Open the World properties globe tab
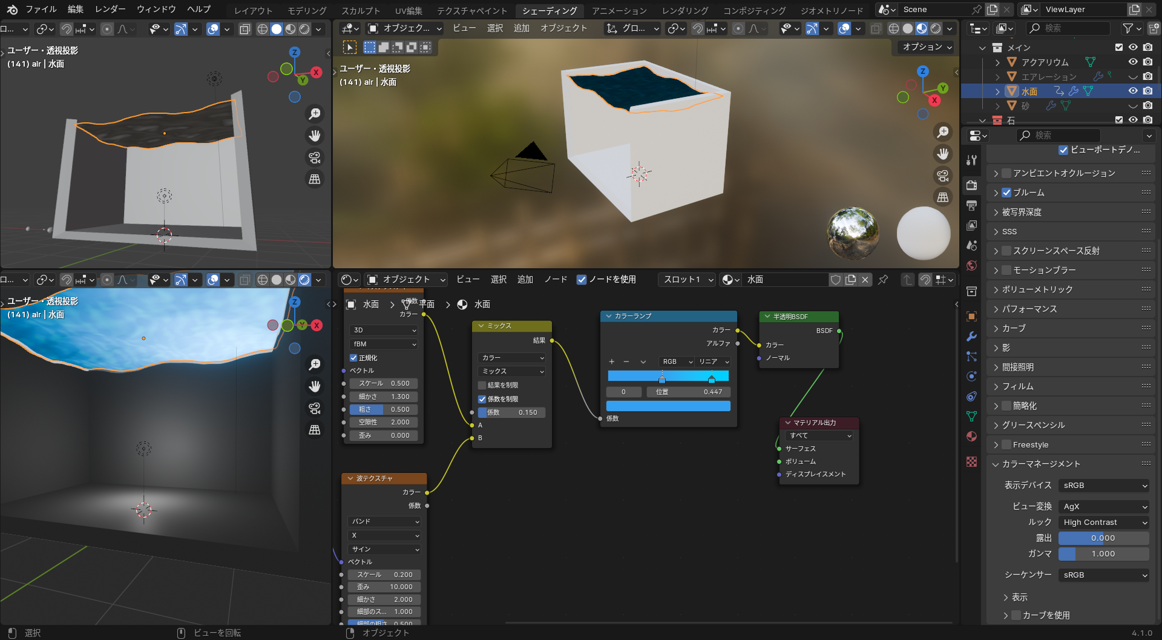This screenshot has height=640, width=1162. [x=971, y=265]
